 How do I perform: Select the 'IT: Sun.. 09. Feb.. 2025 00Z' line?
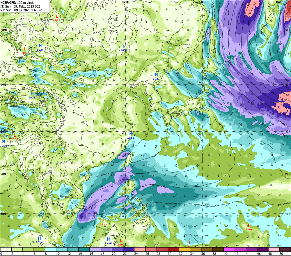20,6
